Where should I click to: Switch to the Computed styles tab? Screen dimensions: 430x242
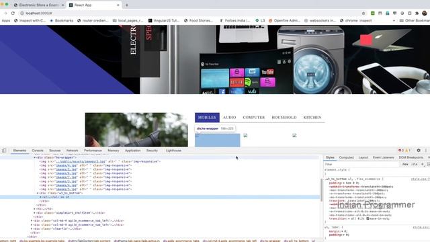tap(347, 157)
